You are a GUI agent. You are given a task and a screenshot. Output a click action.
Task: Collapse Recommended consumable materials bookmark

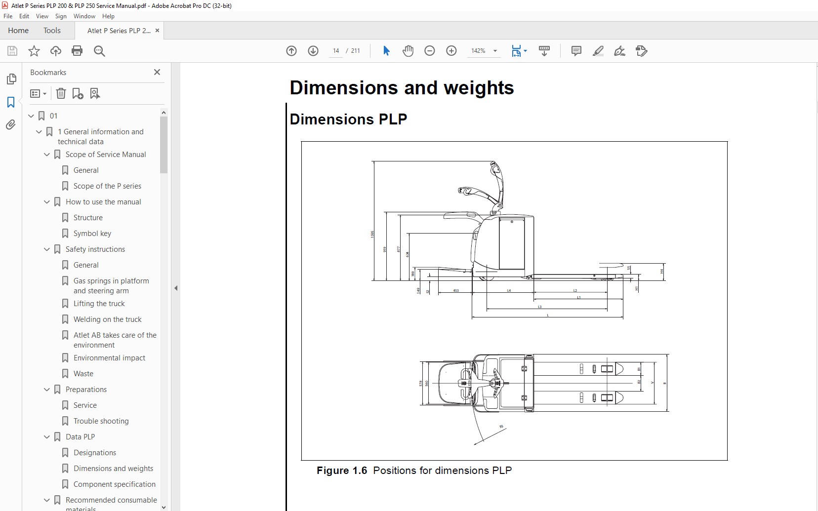coord(47,500)
